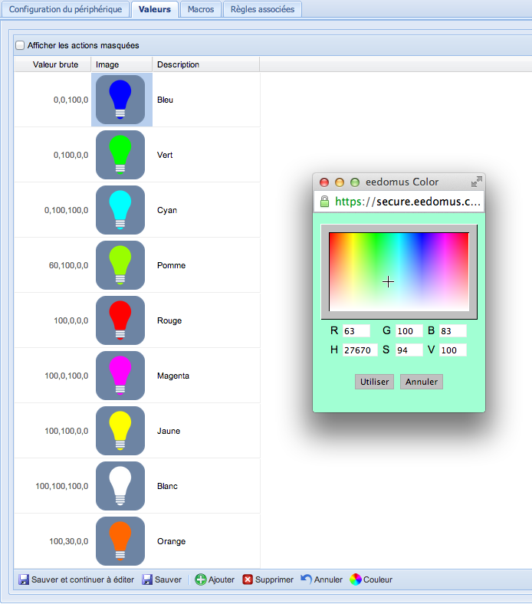Enable Afficher les actions masquées checkbox
This screenshot has width=532, height=604.
click(x=21, y=45)
